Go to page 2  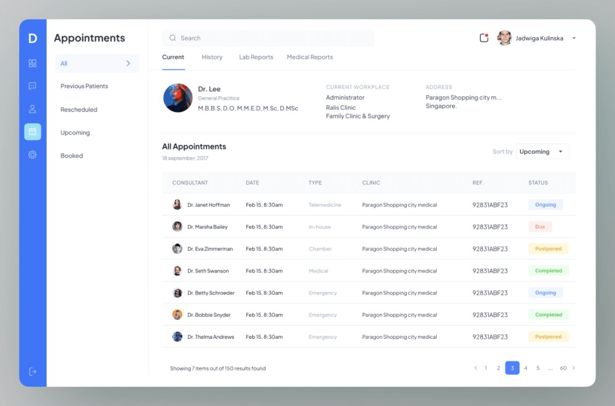point(498,368)
